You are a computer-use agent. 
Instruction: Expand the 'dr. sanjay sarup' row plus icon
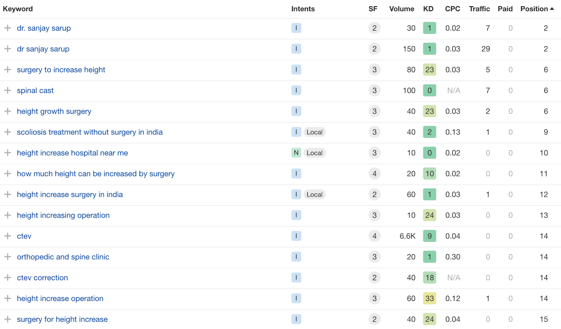[8, 28]
